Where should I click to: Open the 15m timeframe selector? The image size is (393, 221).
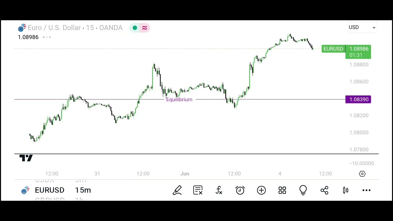83,190
